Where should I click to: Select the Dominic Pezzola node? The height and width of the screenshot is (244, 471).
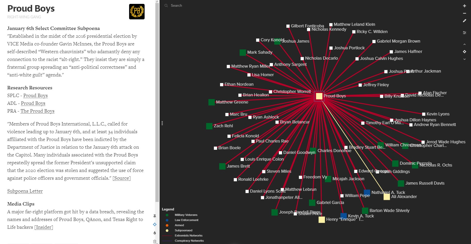(395, 163)
